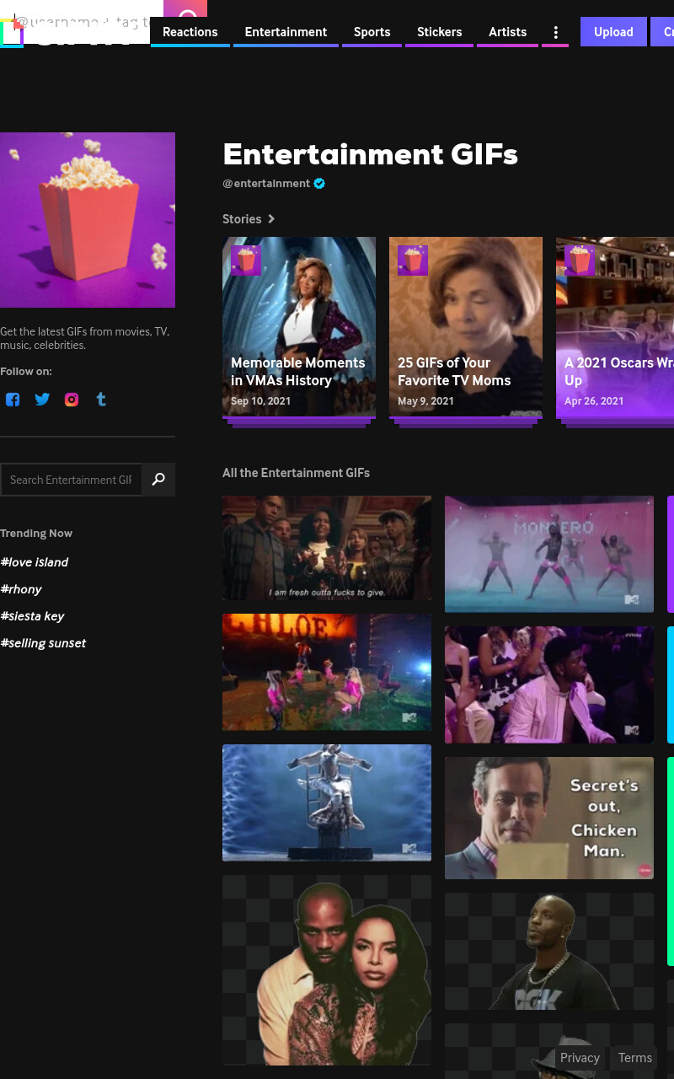
Task: Open the three-dot more menu in the navigation
Action: pyautogui.click(x=555, y=32)
